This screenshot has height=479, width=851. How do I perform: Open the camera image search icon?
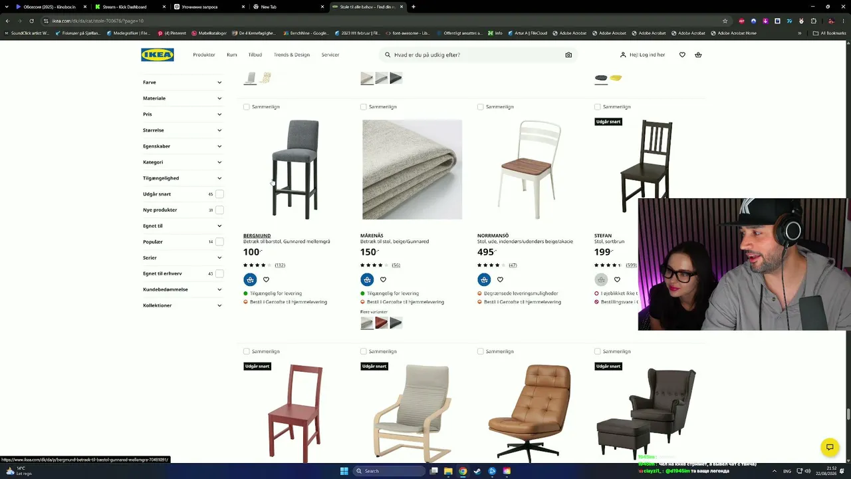pos(568,55)
